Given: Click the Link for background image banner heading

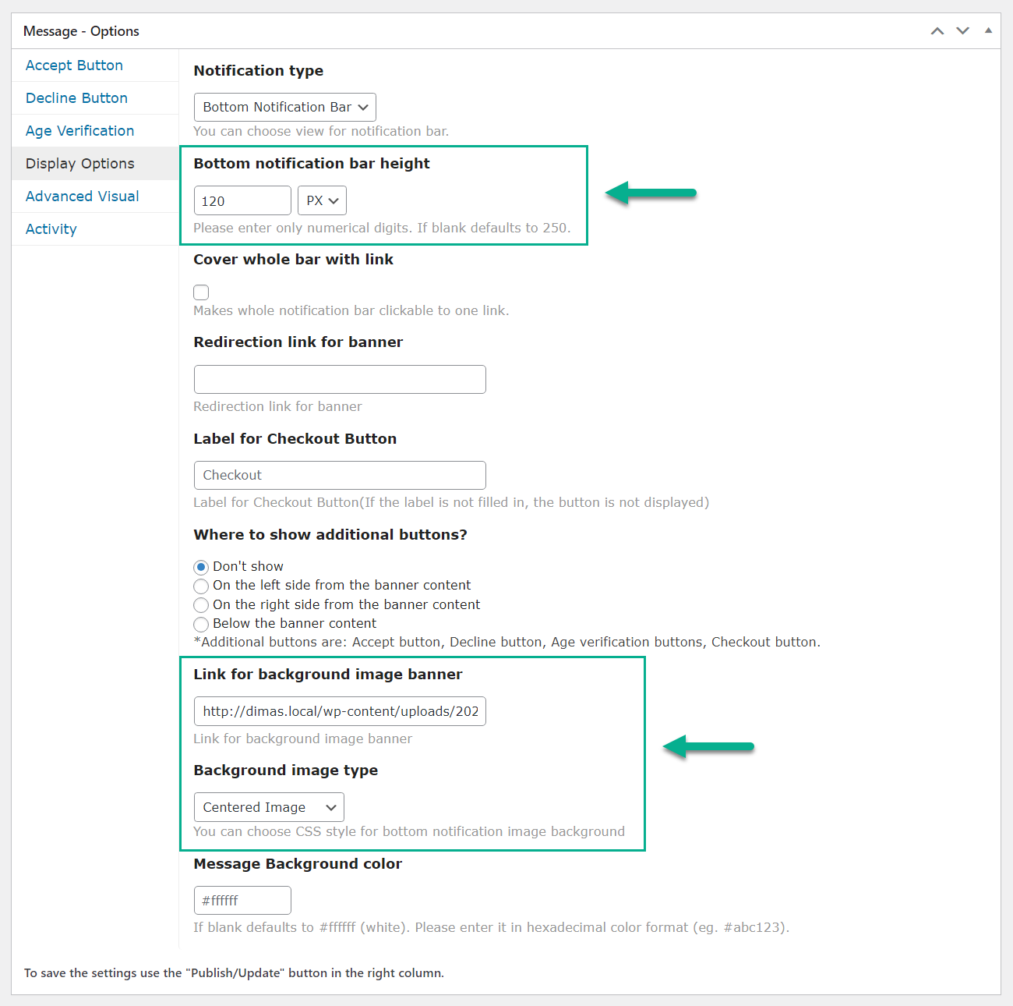Looking at the screenshot, I should (x=328, y=675).
